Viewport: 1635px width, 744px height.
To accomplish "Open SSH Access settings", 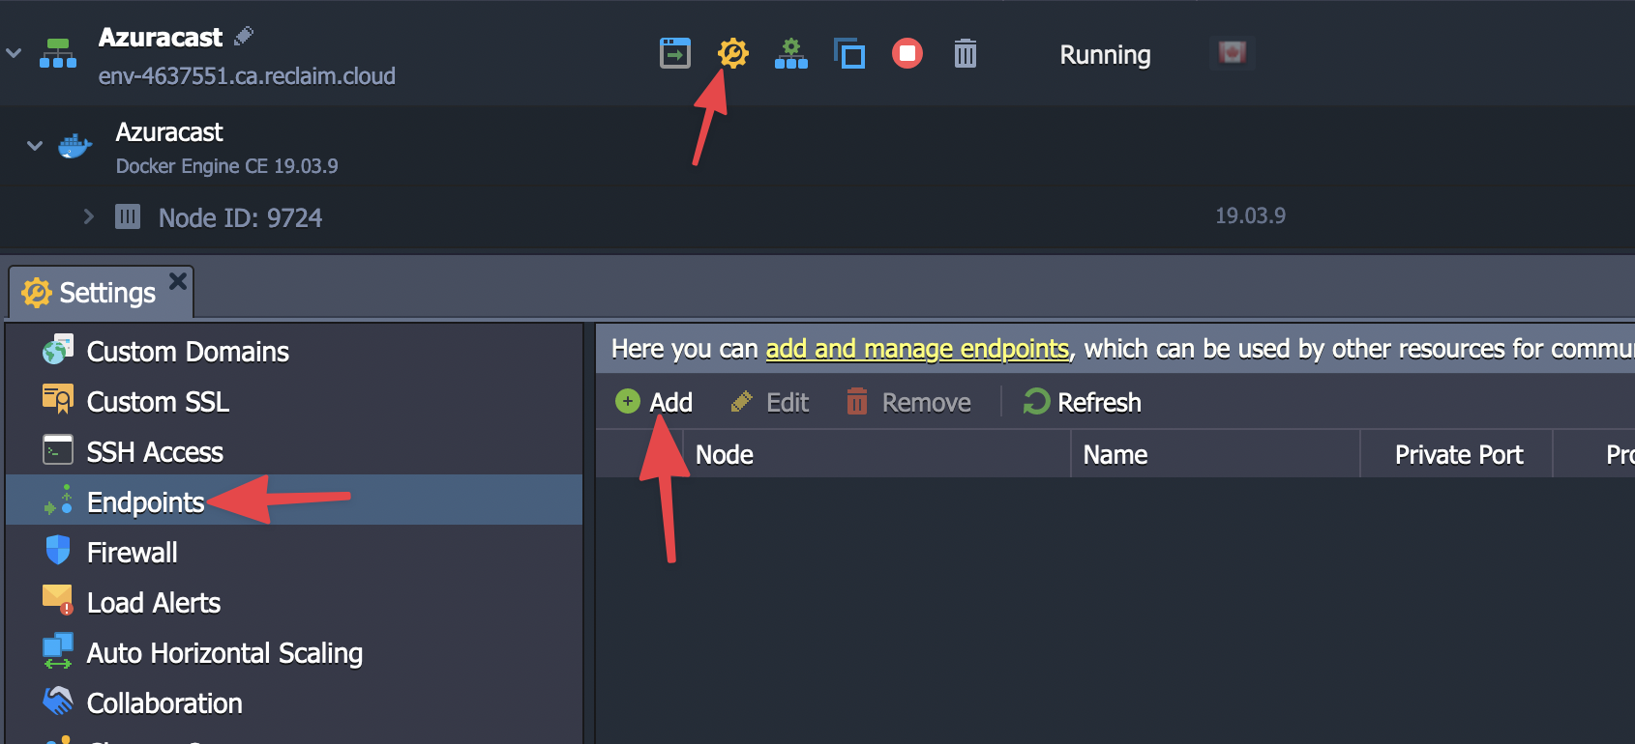I will point(294,452).
